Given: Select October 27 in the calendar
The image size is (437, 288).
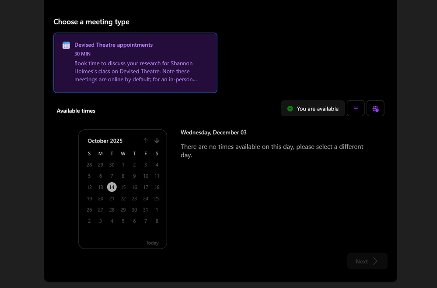Looking at the screenshot, I should pyautogui.click(x=101, y=210).
